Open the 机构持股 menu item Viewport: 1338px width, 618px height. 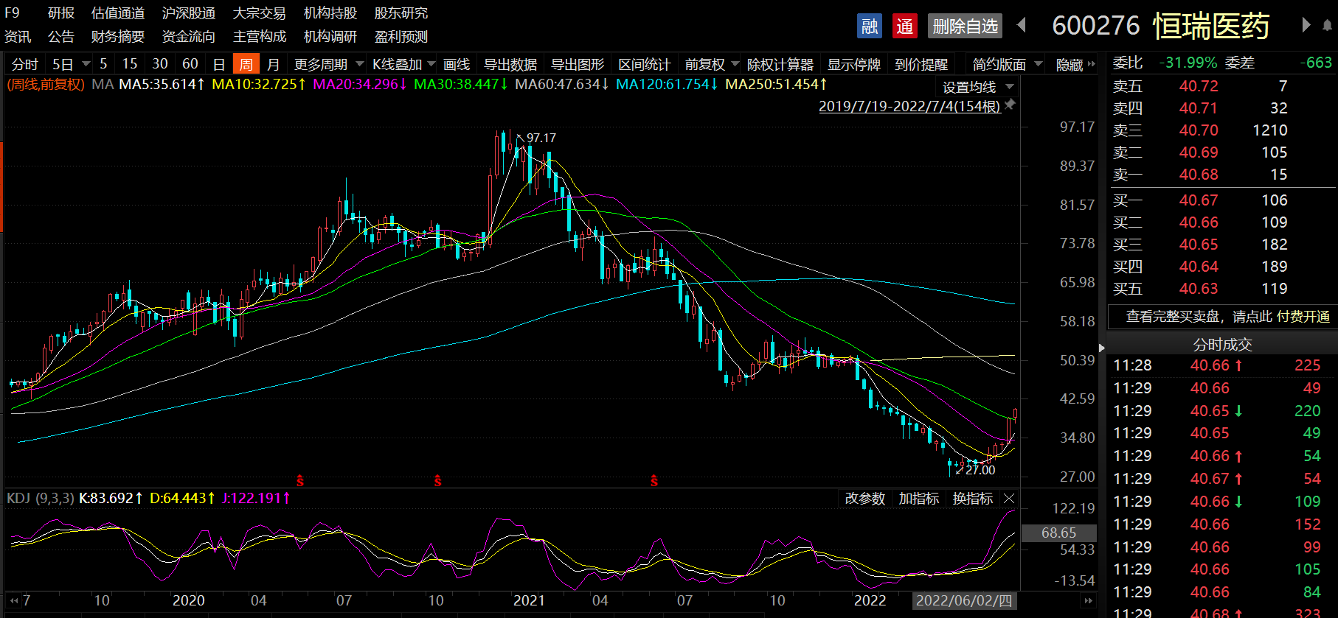tap(330, 13)
